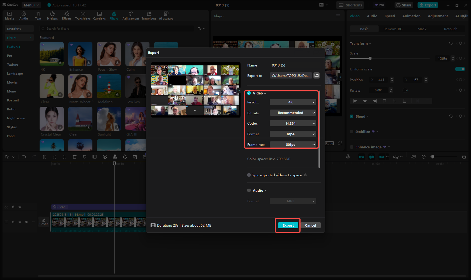Switch to the Audio tab in the right panel
This screenshot has height=280, width=471.
coord(372,16)
